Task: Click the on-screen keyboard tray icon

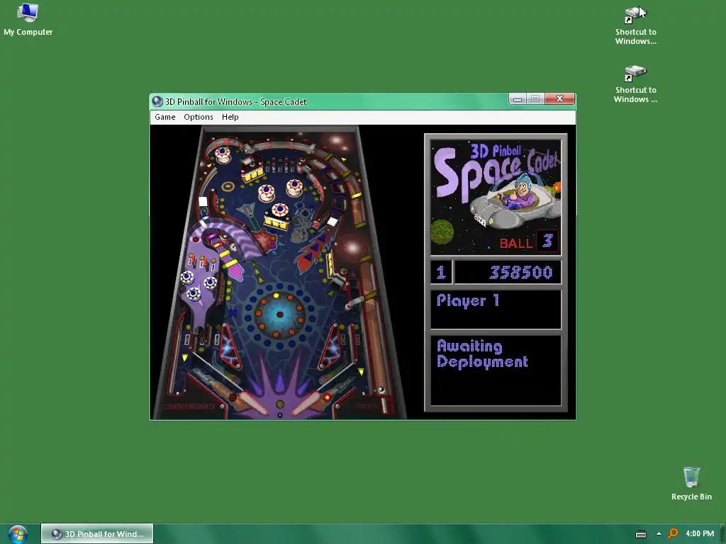Action: (641, 534)
